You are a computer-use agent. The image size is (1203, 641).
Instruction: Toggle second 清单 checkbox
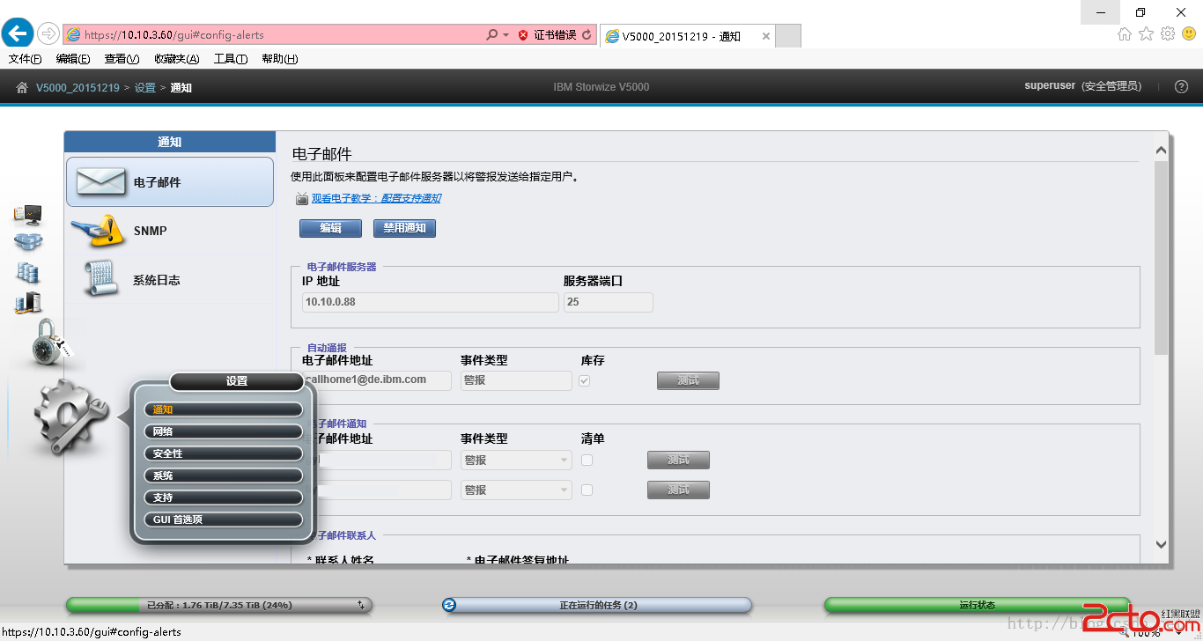point(587,490)
